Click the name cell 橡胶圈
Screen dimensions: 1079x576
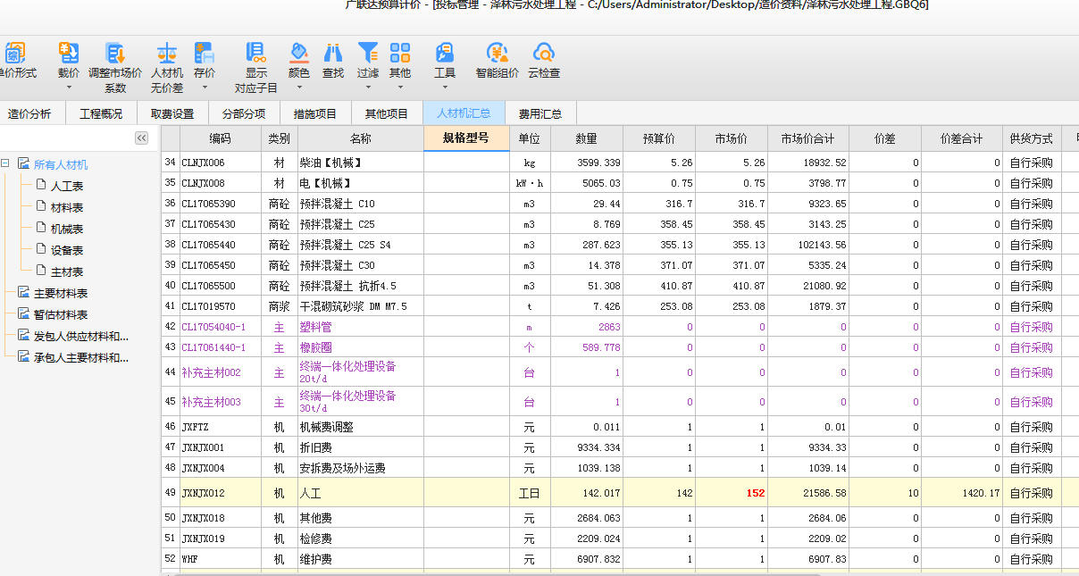(x=361, y=347)
